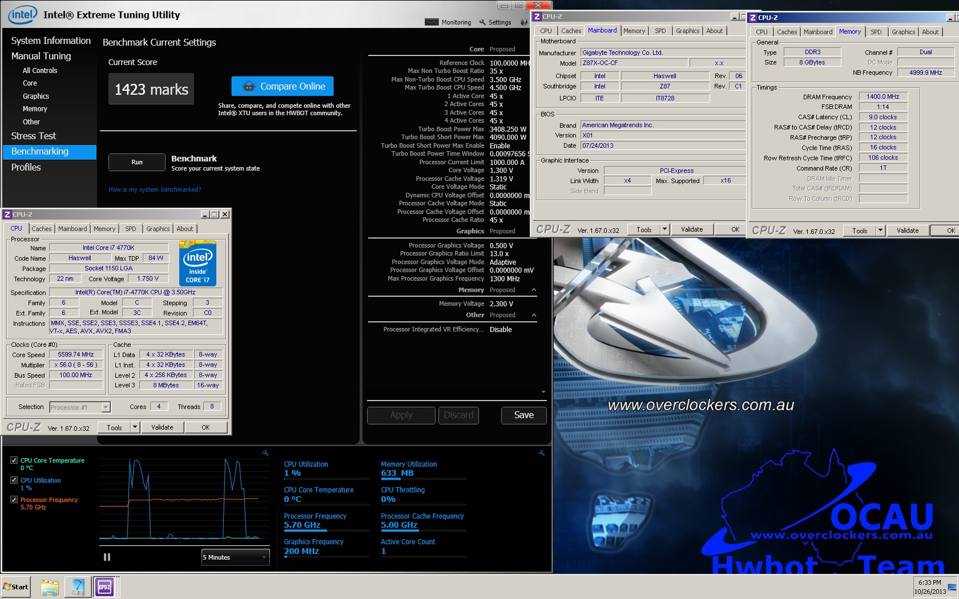Viewport: 959px width, 599px height.
Task: Open Tools dropdown arrow in CPU-Z Memory window
Action: click(880, 230)
